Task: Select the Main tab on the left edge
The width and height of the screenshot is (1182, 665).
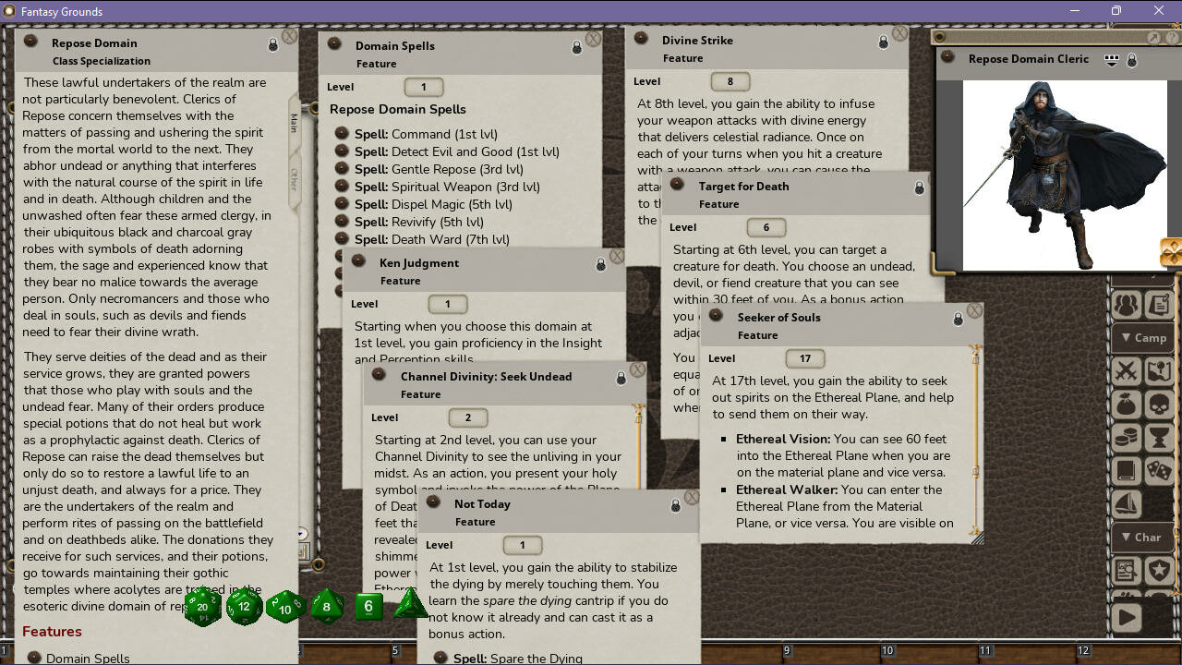Action: click(x=294, y=121)
